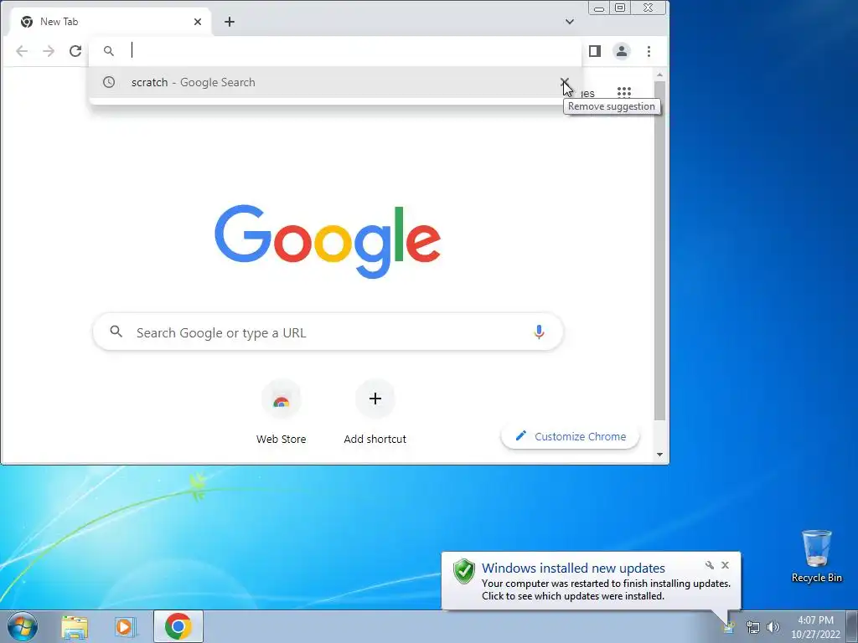The width and height of the screenshot is (858, 643).
Task: Click the Chrome taskbar button
Action: (178, 626)
